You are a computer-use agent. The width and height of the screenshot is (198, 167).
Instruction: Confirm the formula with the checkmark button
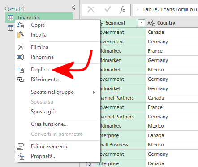108,9
